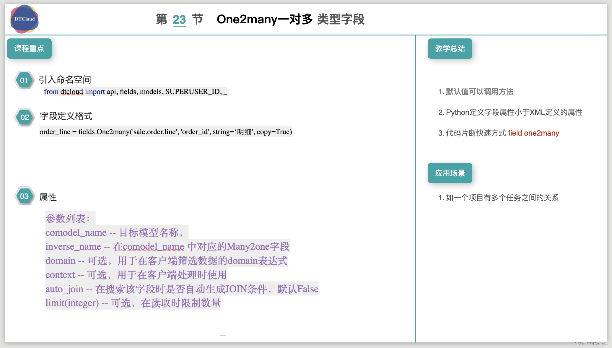Viewport: 612px width, 348px height.
Task: Switch to the 应用场景 panel
Action: pyautogui.click(x=450, y=173)
